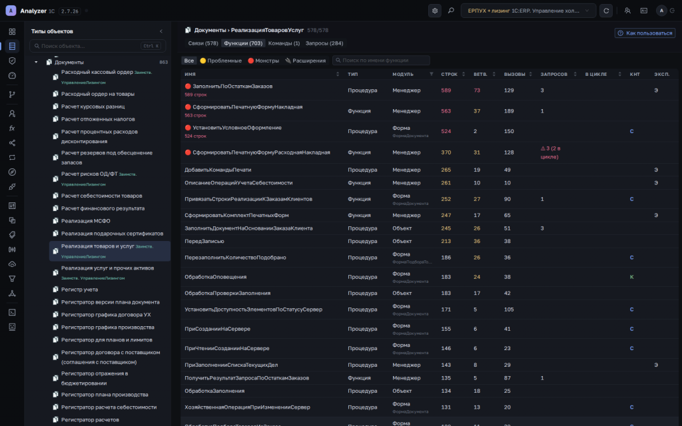This screenshot has width=682, height=426.
Task: Select 'Реализация МСФО' in the tree
Action: click(86, 221)
